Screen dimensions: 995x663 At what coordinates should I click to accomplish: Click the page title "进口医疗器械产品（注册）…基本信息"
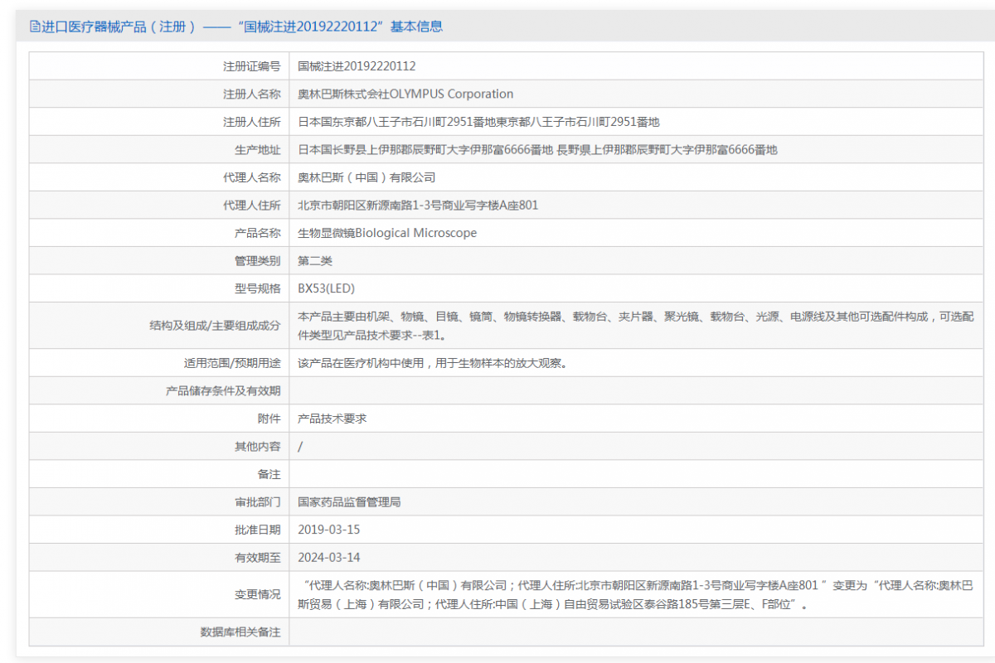242,27
